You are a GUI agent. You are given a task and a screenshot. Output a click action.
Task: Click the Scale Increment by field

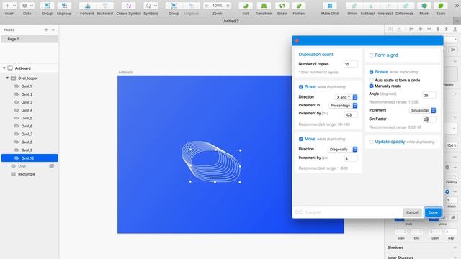[x=351, y=114]
